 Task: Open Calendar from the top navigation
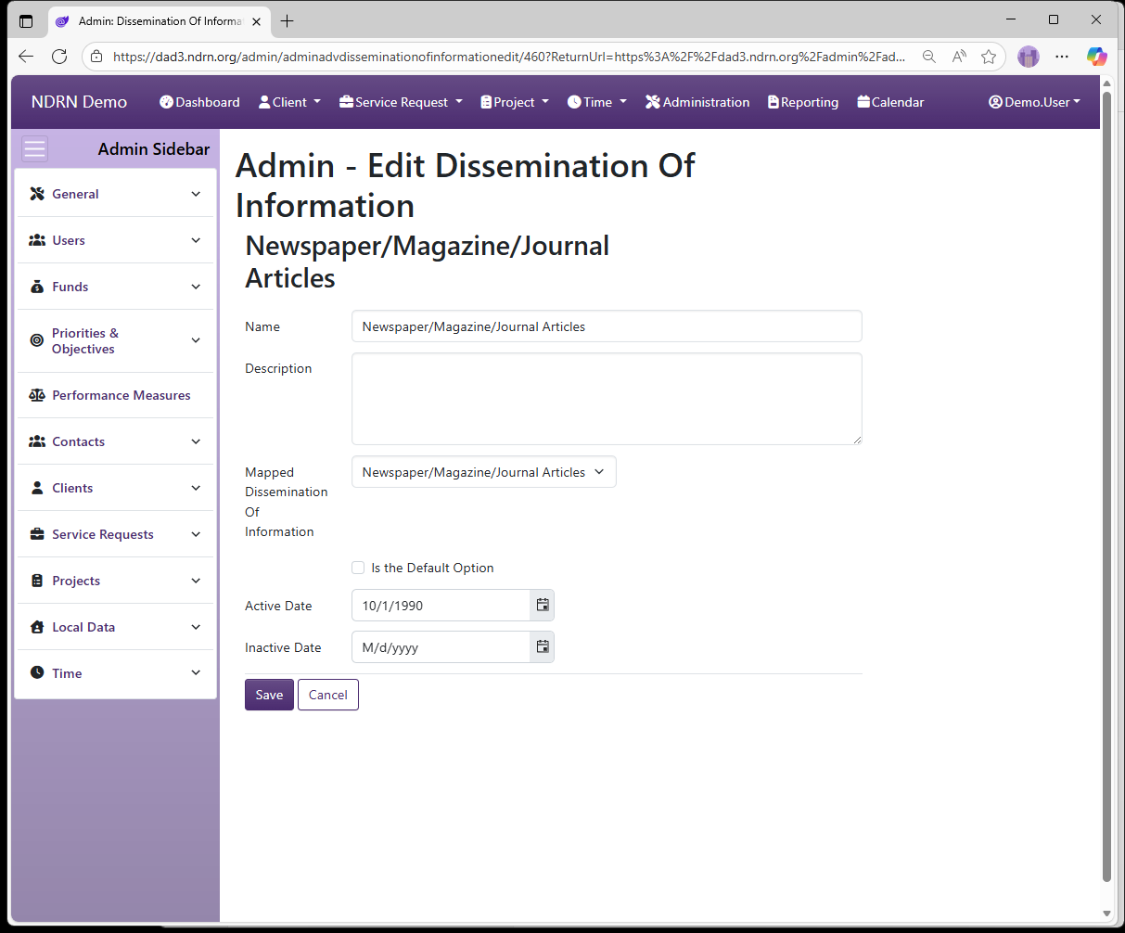[x=890, y=102]
